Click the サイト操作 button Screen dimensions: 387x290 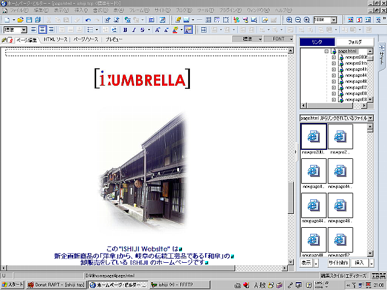tap(338, 263)
